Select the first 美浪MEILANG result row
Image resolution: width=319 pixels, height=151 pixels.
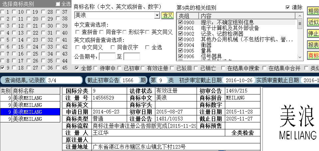[30, 98]
